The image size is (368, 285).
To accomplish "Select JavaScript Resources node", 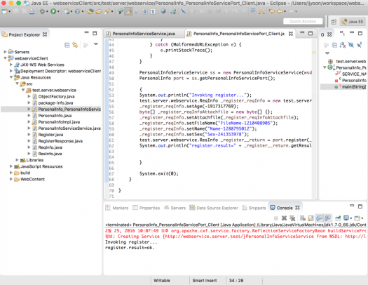I will click(x=41, y=166).
